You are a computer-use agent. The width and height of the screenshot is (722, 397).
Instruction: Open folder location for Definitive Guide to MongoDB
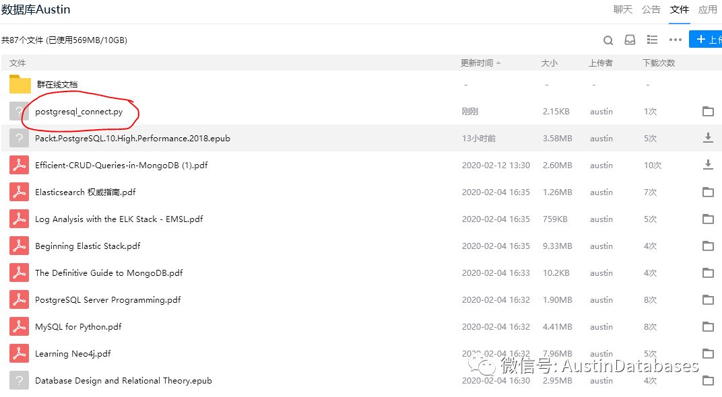point(708,273)
